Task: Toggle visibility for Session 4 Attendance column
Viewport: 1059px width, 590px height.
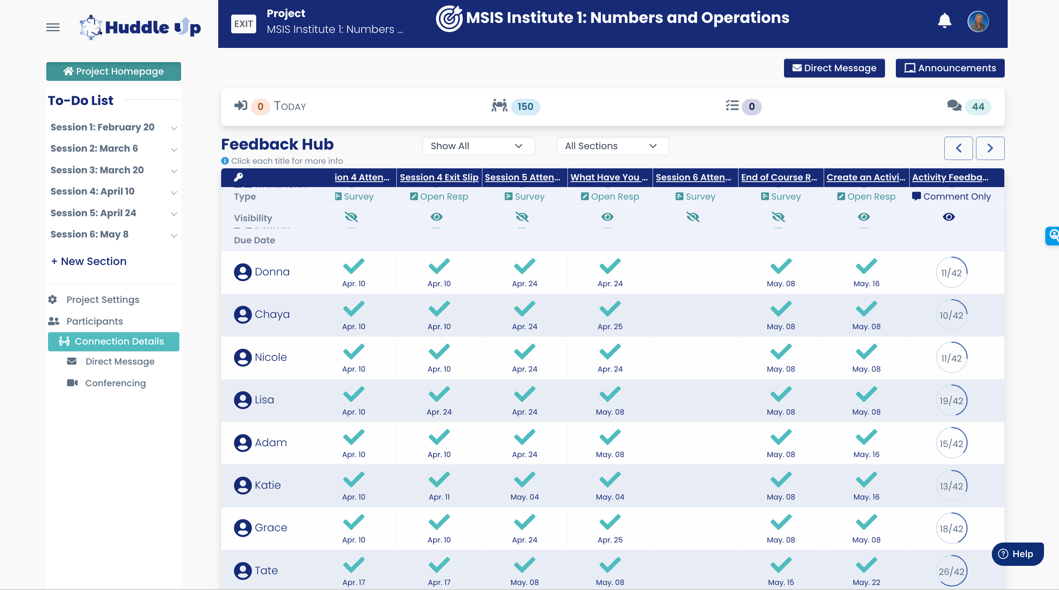Action: pos(351,217)
